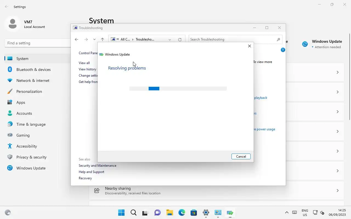The image size is (351, 219).
Task: Open Task View from taskbar
Action: pos(145,213)
